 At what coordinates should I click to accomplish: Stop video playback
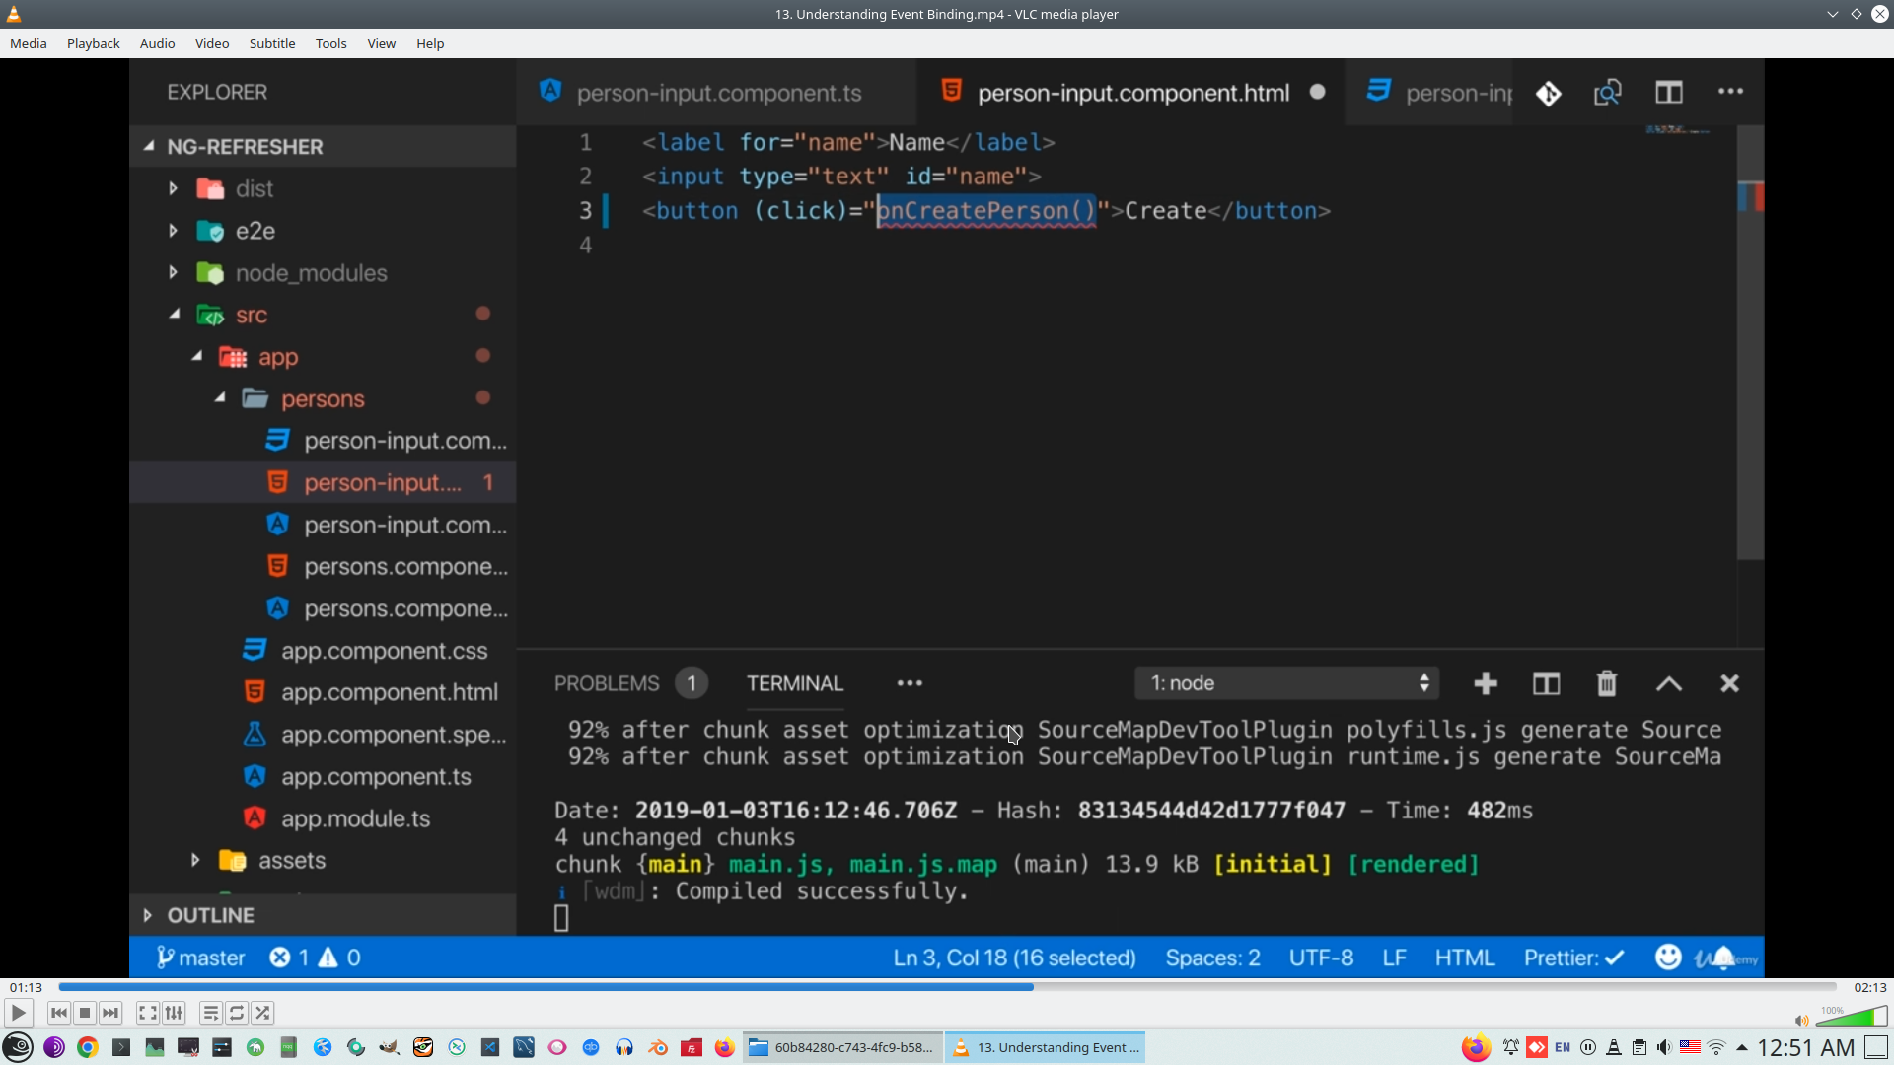[x=85, y=1013]
